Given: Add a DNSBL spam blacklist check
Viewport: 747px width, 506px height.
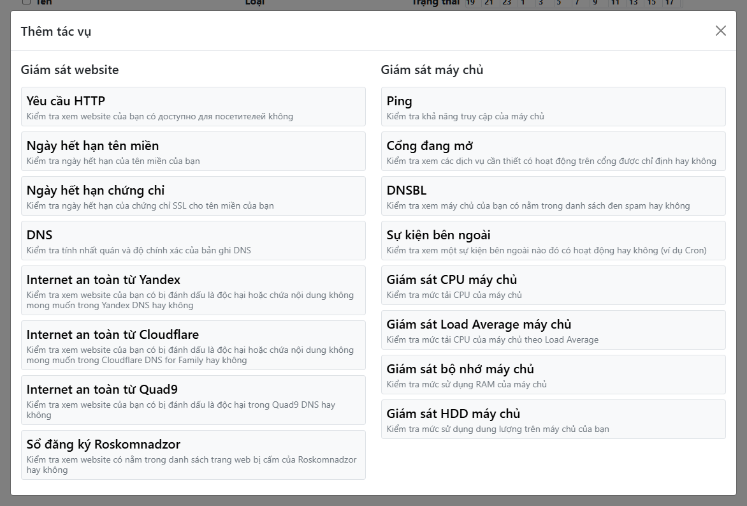Looking at the screenshot, I should tap(553, 197).
